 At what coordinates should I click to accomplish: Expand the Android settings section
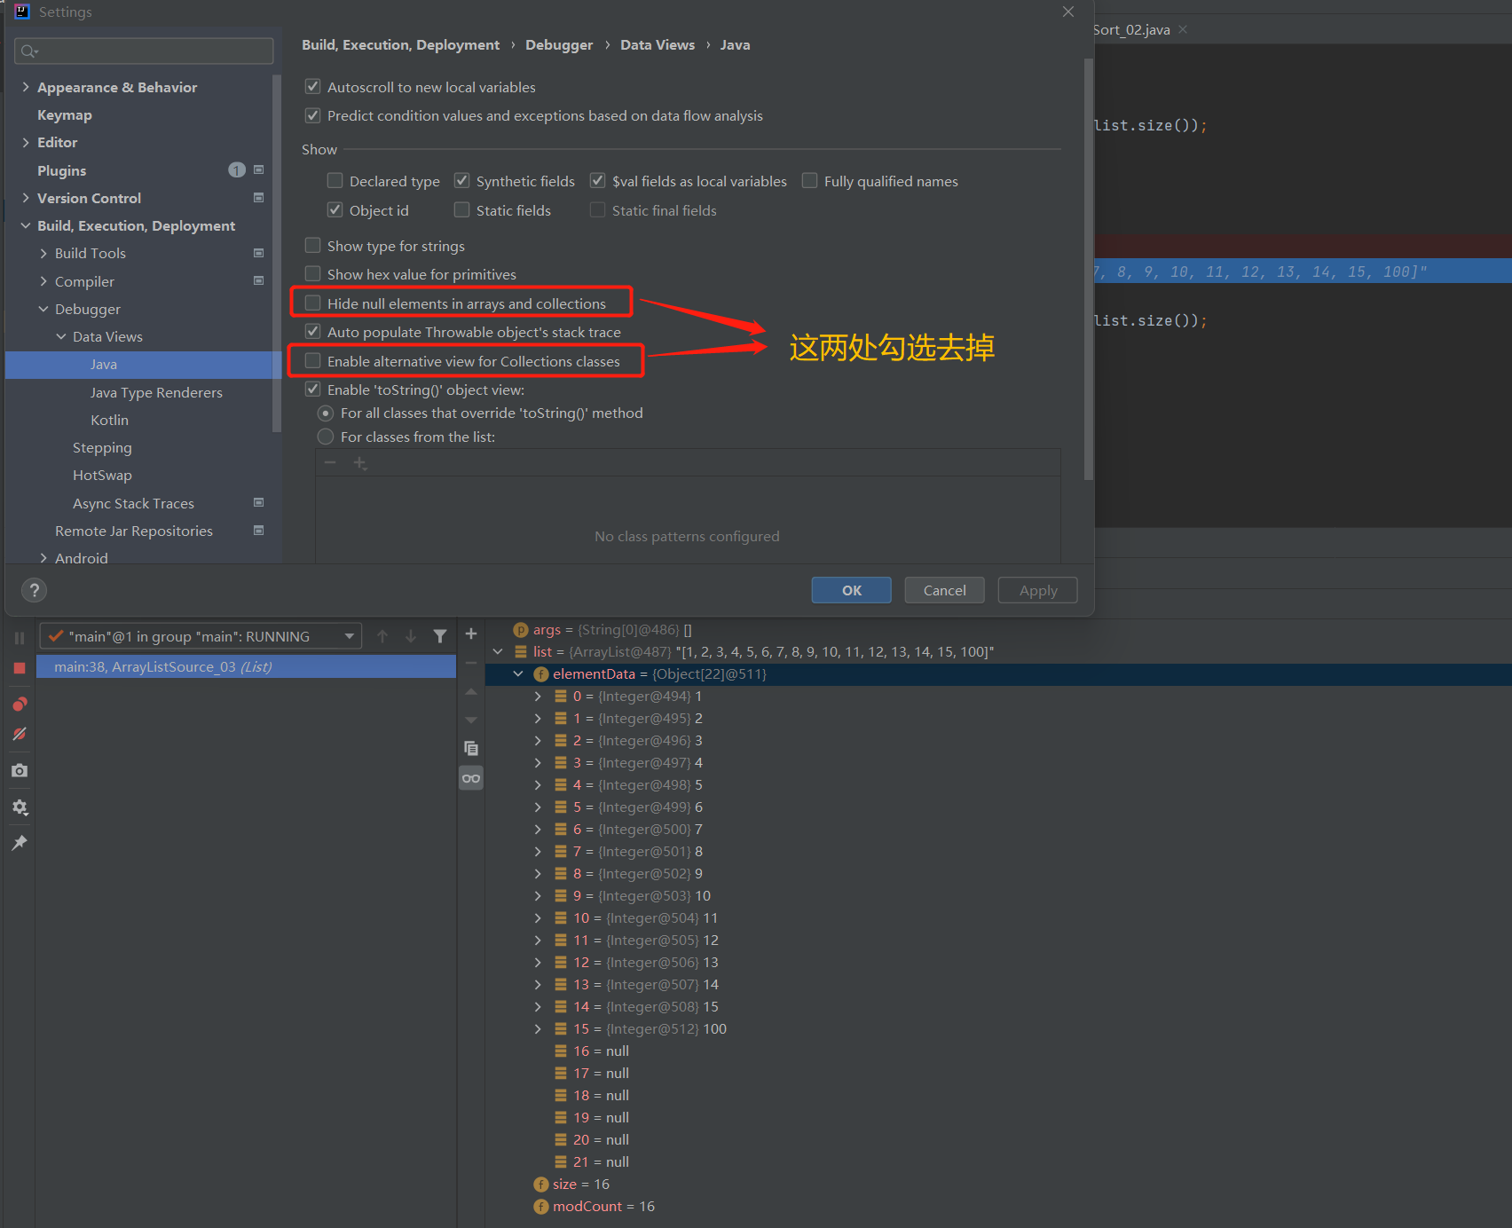[x=43, y=558]
